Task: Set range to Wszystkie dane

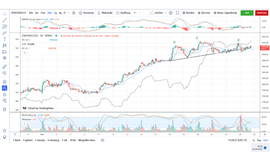Action: 86,140
